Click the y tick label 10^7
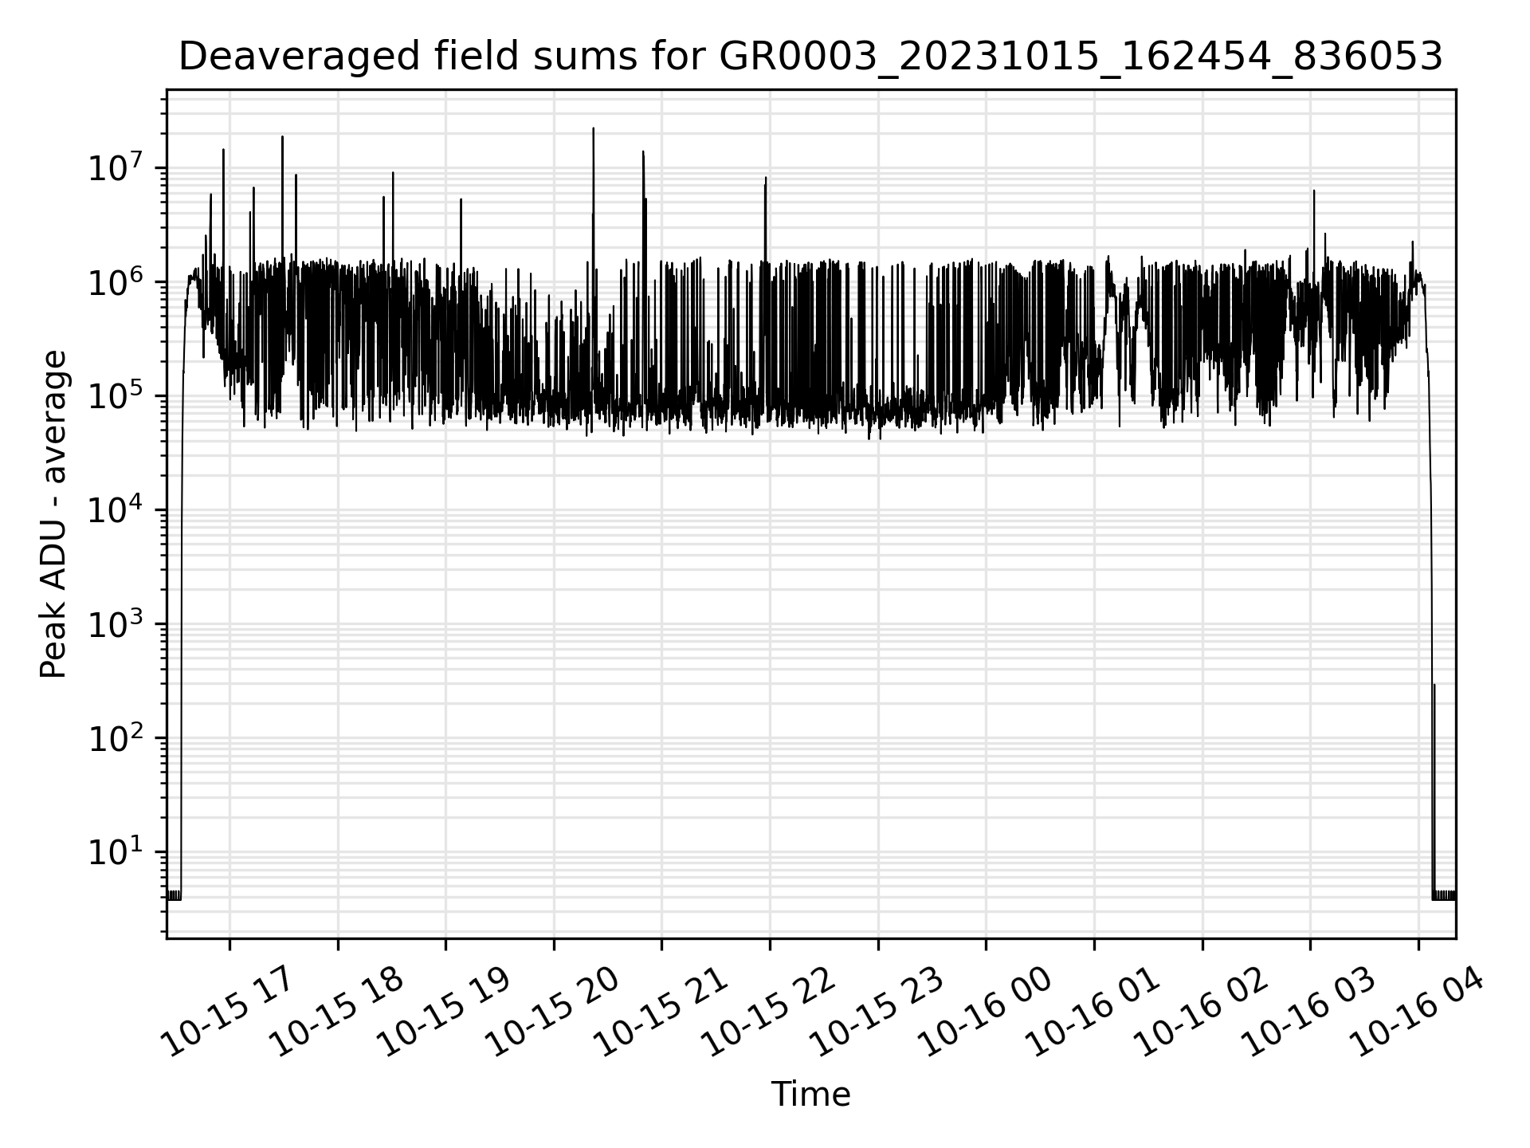 pos(116,167)
